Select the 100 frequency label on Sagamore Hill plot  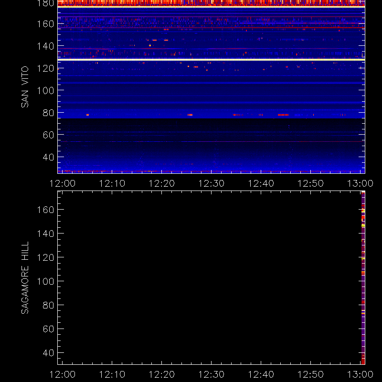pyautogui.click(x=45, y=281)
